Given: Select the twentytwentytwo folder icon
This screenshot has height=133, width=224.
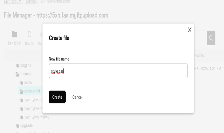Looking at the screenshot, I should tap(22, 117).
